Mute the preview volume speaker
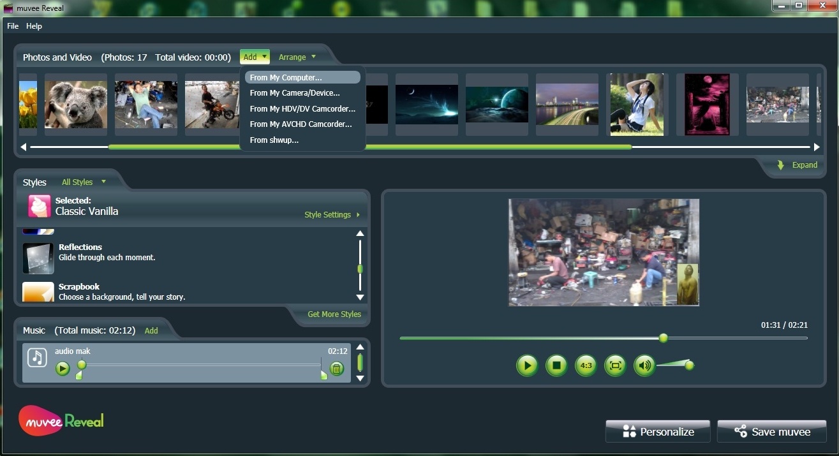The width and height of the screenshot is (839, 456). [644, 365]
